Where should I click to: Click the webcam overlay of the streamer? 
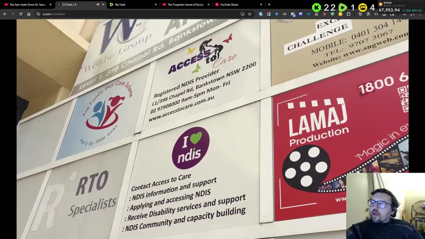(x=385, y=206)
